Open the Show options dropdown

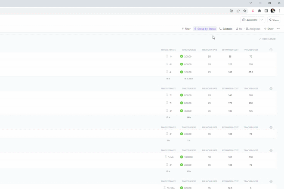click(269, 29)
